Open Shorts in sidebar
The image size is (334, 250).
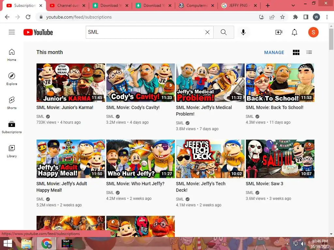12,103
